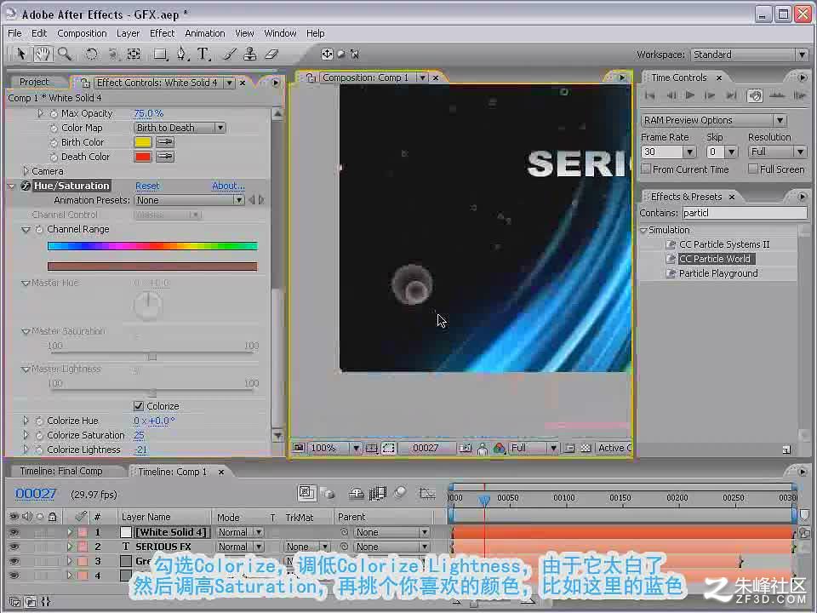Step to next frame in Time Controls
Viewport: 817px width, 613px height.
coord(710,95)
